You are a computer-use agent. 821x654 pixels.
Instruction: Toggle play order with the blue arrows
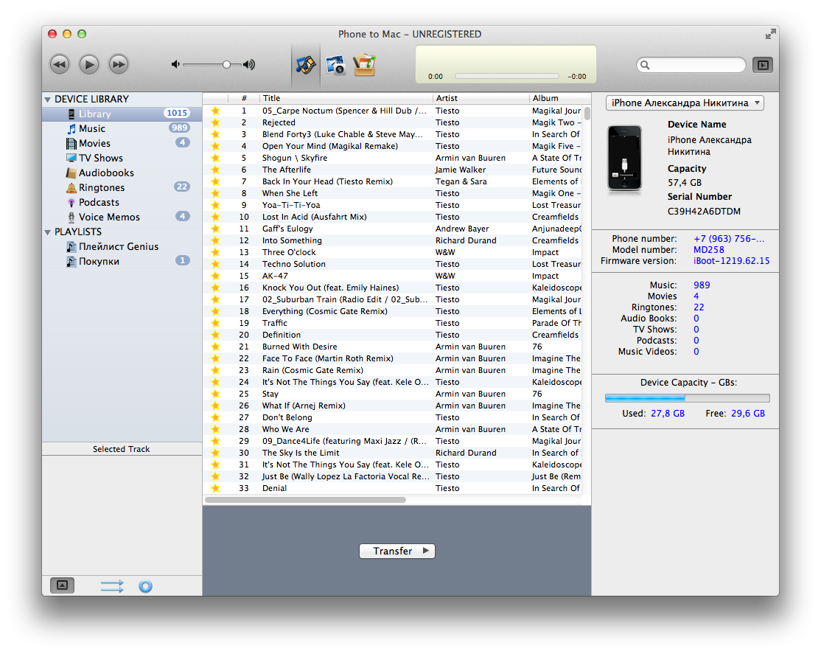(112, 586)
